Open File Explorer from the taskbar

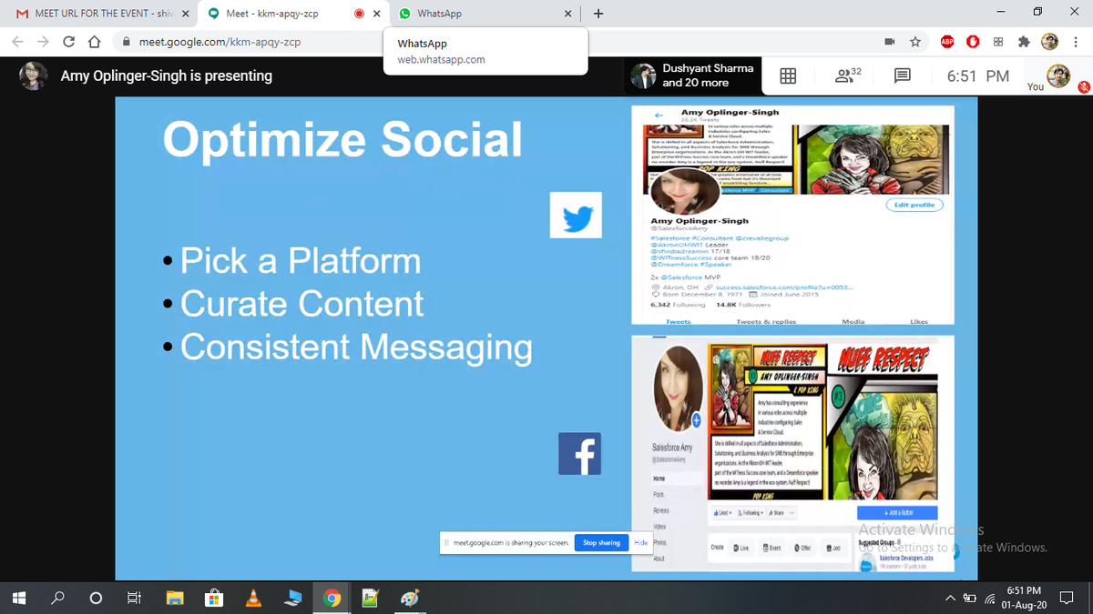pyautogui.click(x=175, y=598)
